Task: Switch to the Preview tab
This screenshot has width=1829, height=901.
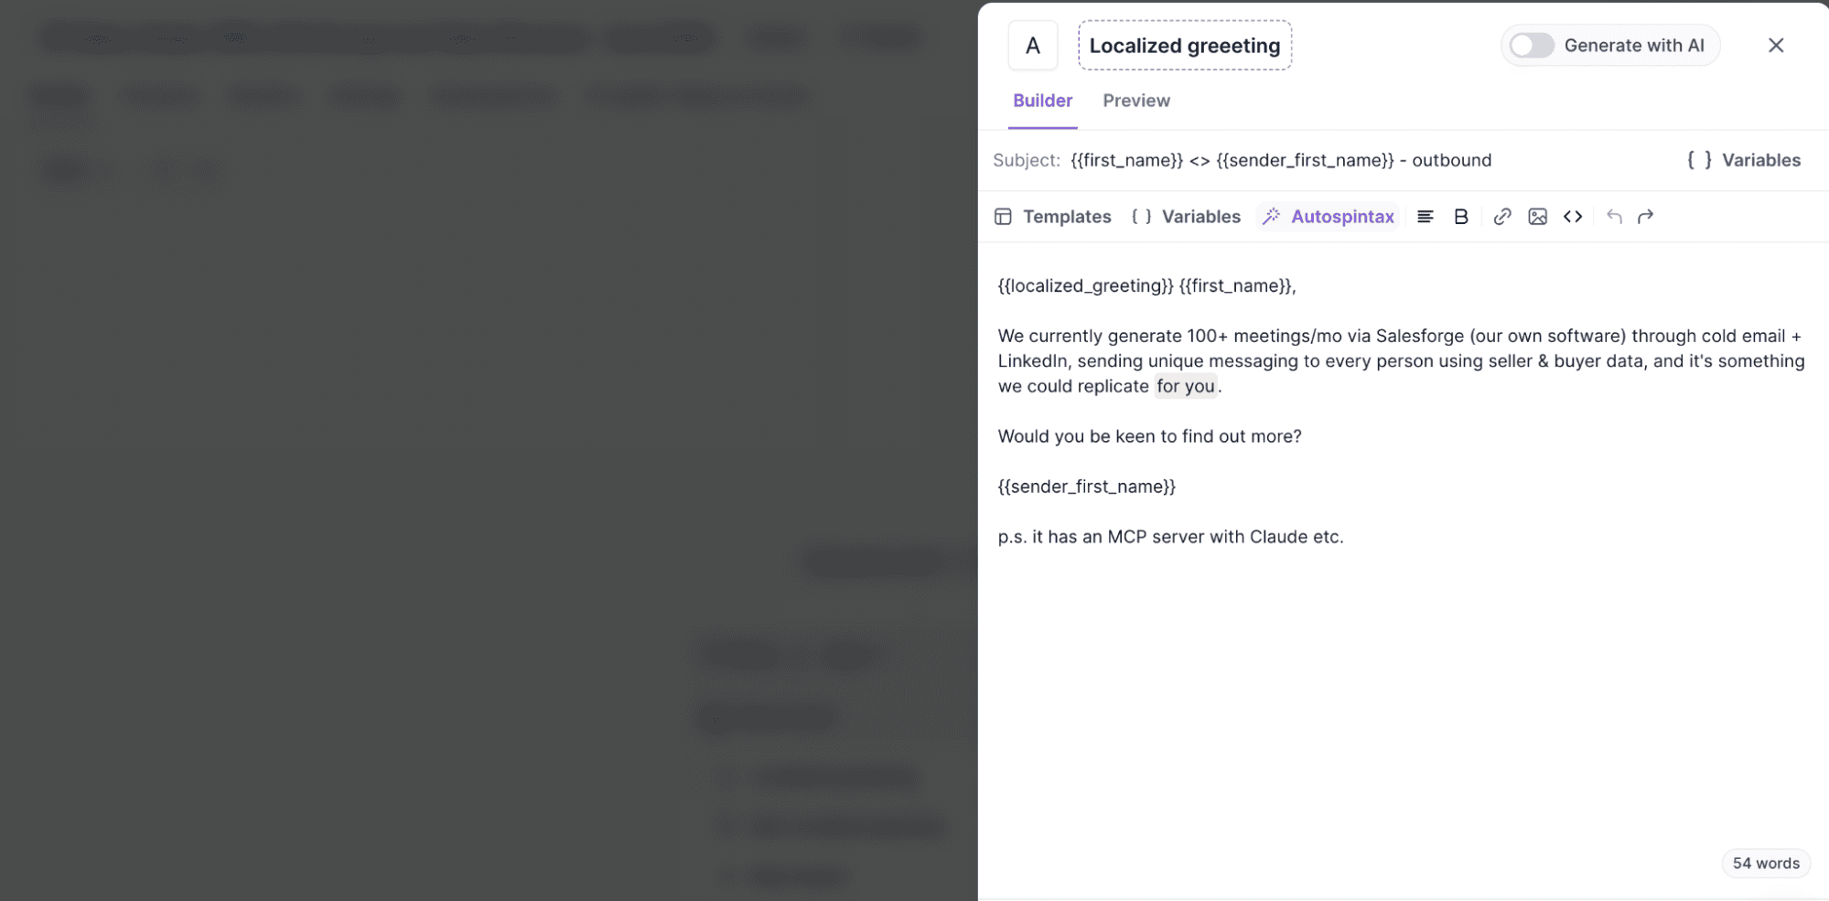Action: pos(1135,101)
